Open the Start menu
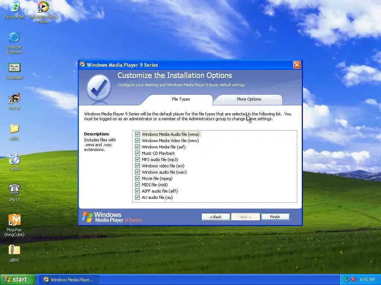381x285 pixels. (18, 279)
